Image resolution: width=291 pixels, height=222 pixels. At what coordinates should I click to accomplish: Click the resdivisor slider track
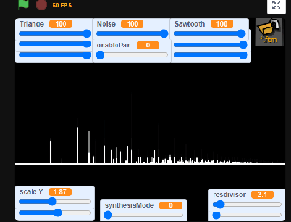(x=247, y=205)
